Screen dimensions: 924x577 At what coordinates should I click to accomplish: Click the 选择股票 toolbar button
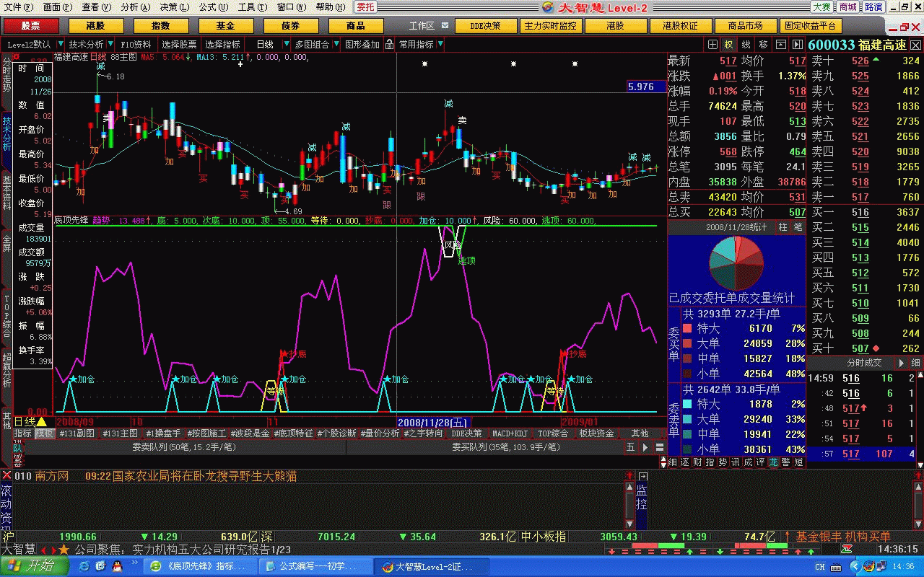[179, 44]
